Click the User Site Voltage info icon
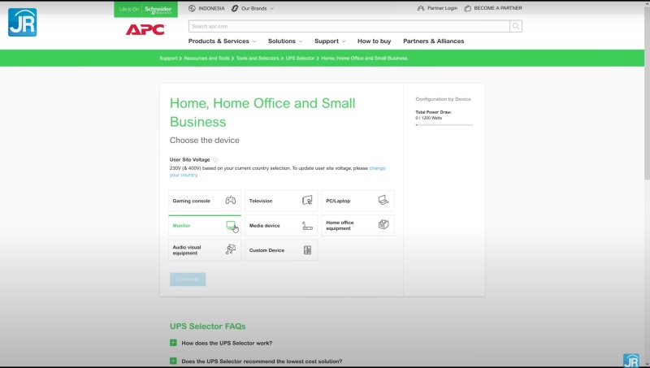Image resolution: width=650 pixels, height=368 pixels. coord(215,159)
